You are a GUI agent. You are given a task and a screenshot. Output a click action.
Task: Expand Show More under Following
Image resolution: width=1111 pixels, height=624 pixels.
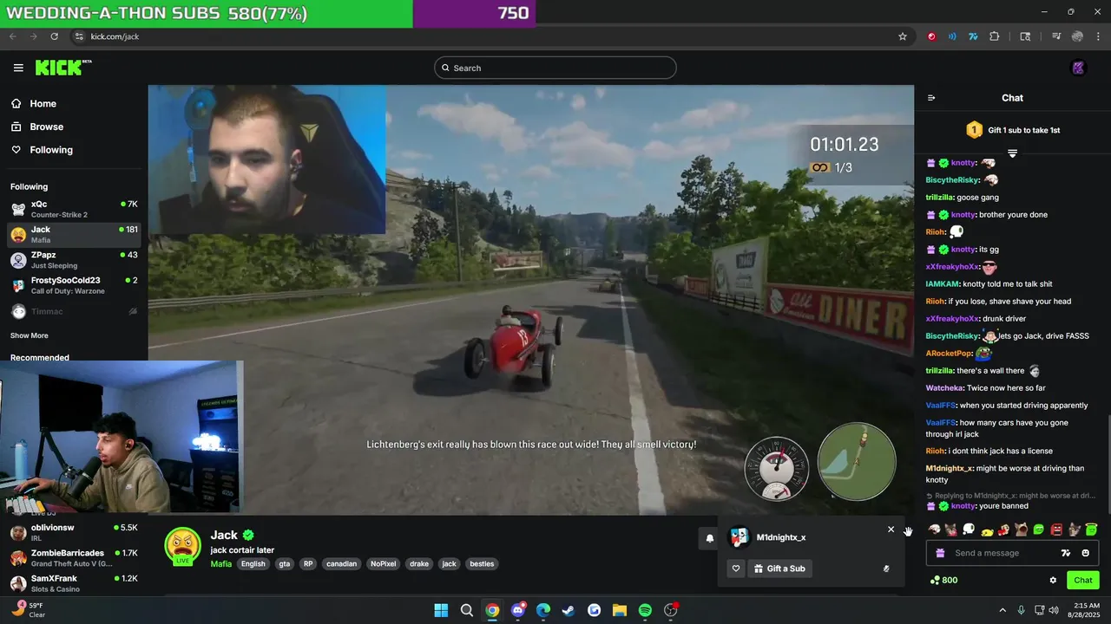30,335
